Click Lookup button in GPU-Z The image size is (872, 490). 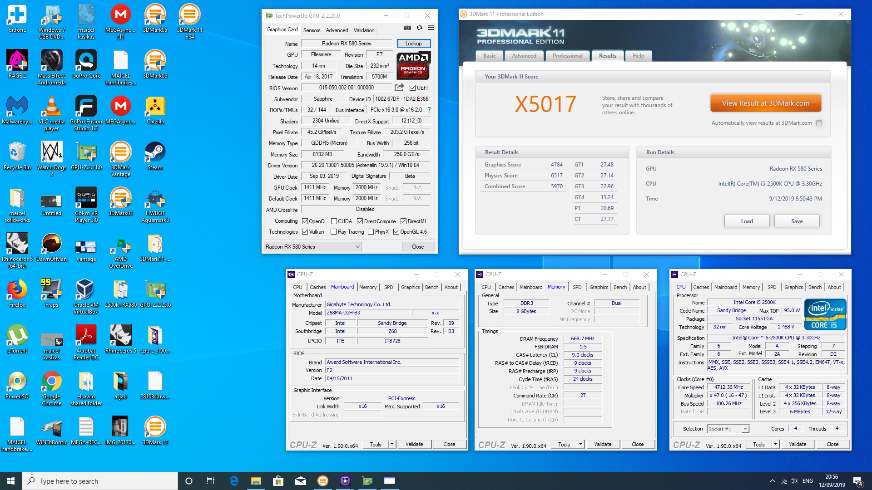pos(414,44)
